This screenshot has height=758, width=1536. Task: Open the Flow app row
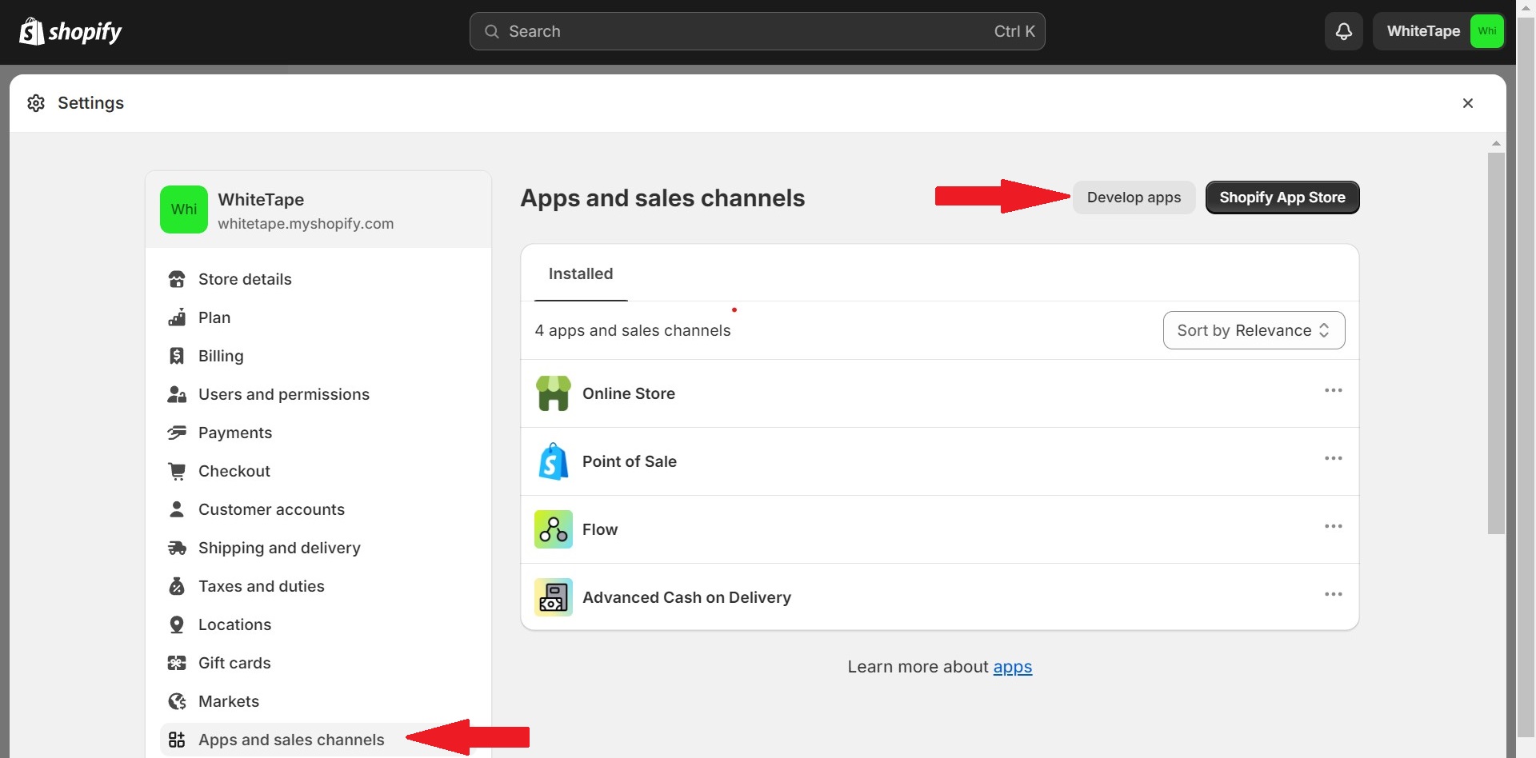coord(940,529)
